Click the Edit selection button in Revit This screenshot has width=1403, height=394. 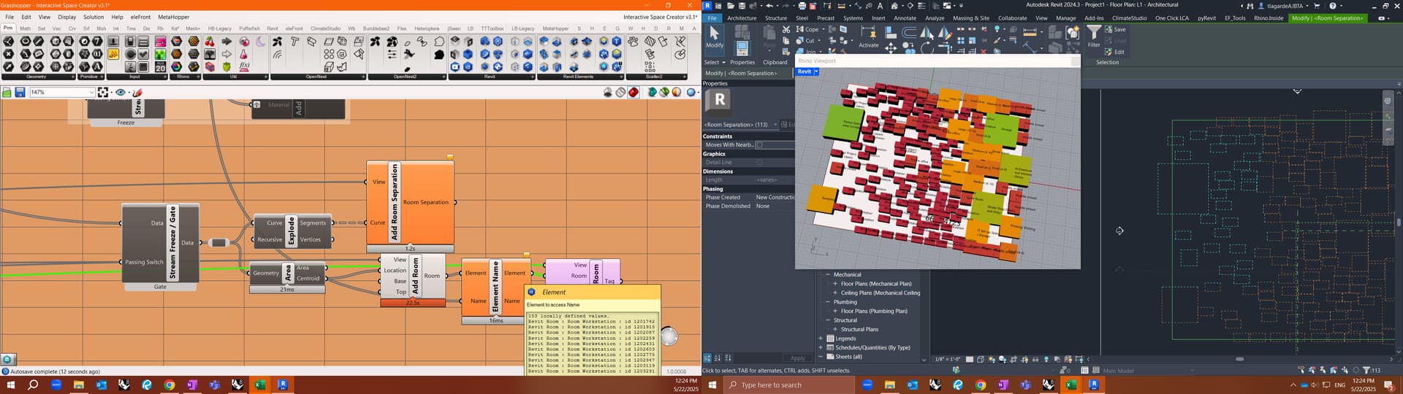(1115, 52)
